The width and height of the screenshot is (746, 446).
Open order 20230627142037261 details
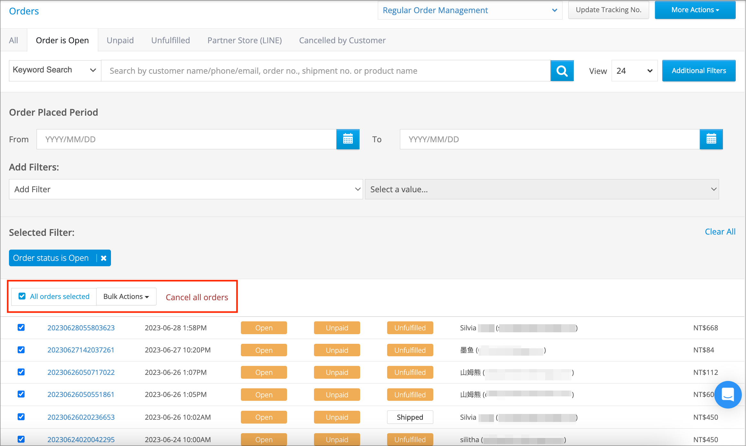pos(81,350)
